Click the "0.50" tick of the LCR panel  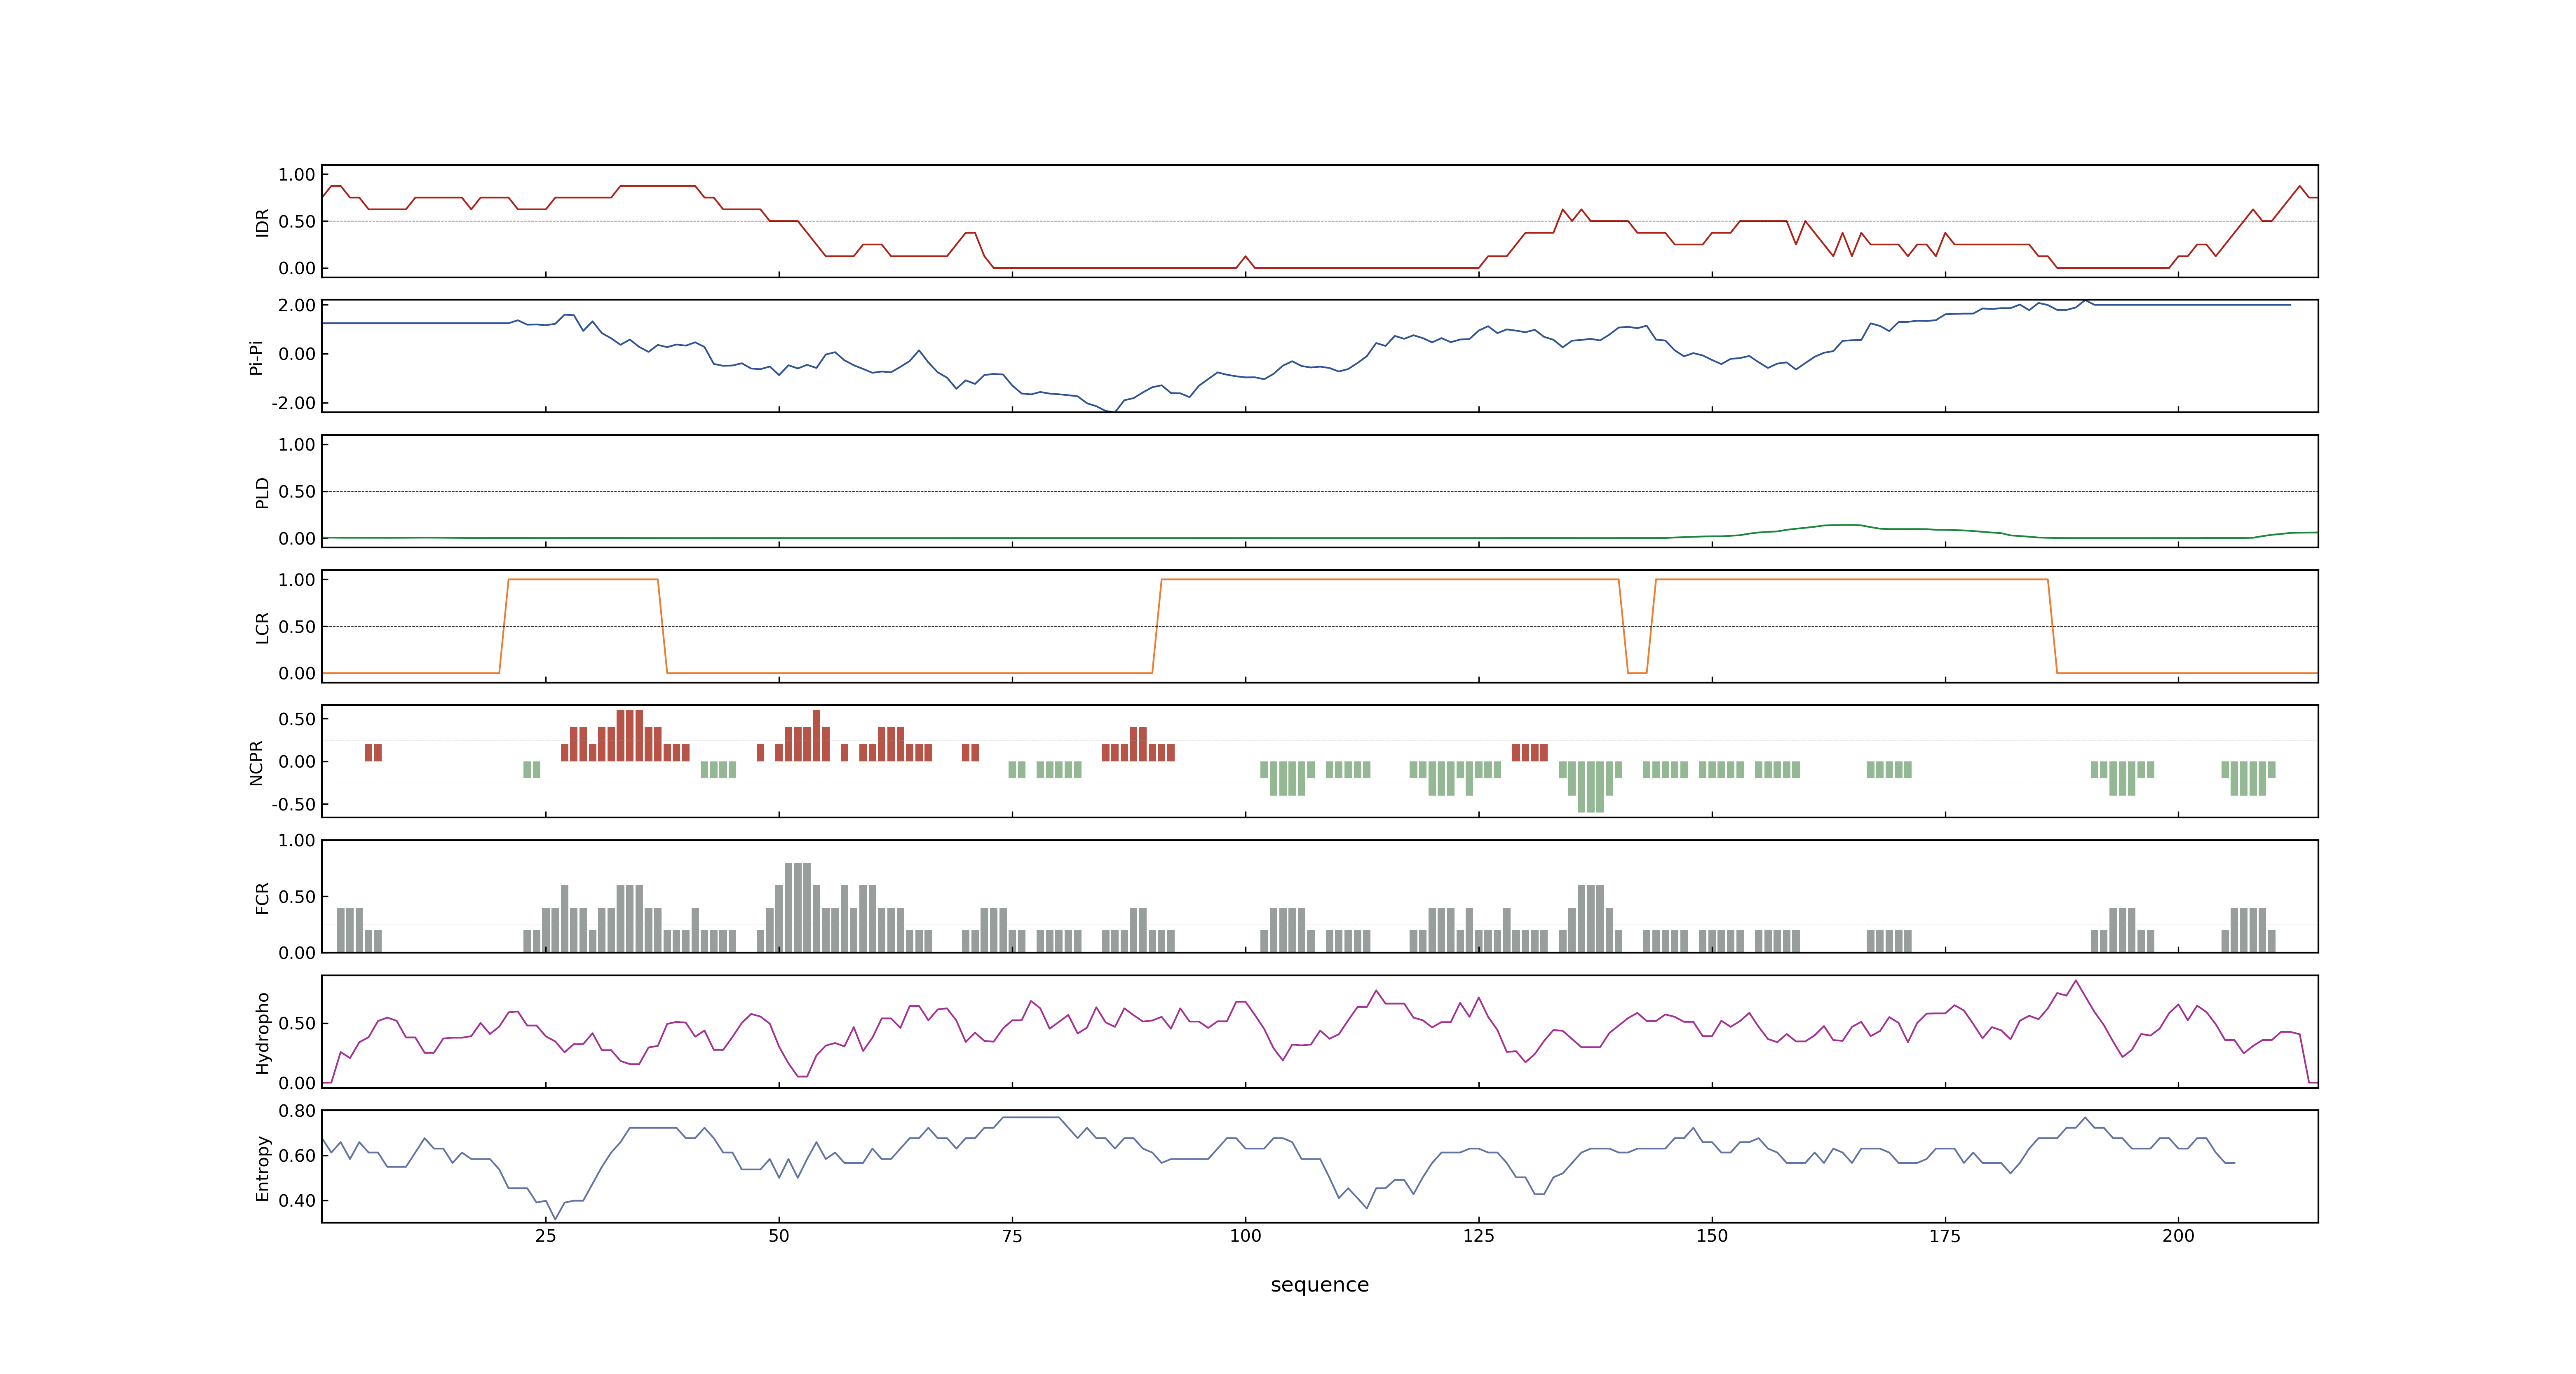coord(297,627)
